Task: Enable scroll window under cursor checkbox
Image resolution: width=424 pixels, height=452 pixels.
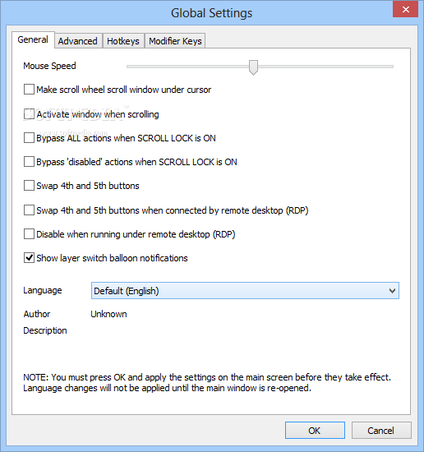Action: click(29, 90)
